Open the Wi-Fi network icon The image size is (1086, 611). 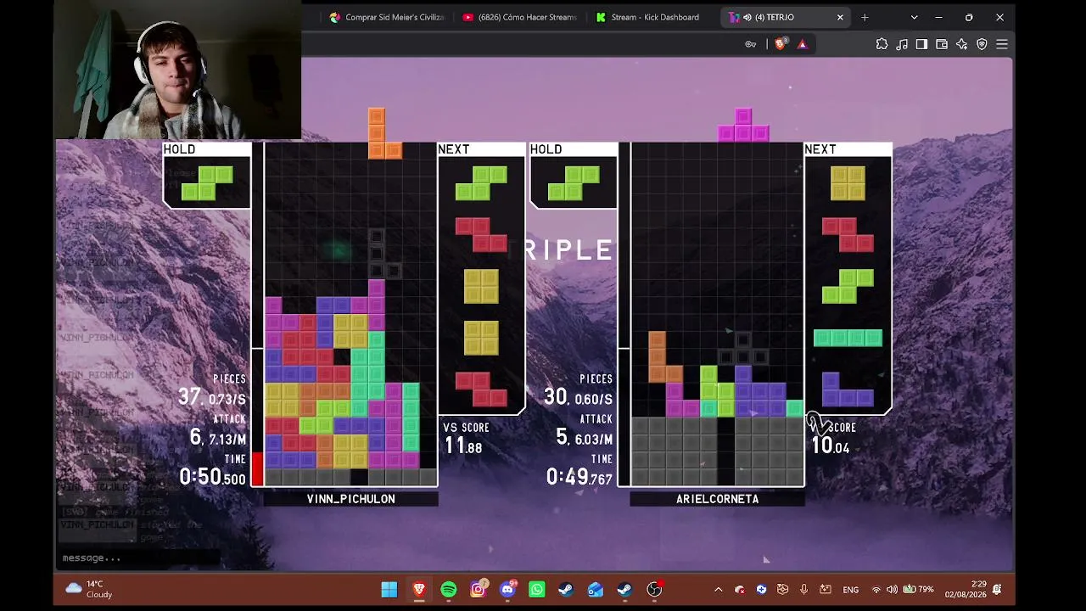(876, 590)
